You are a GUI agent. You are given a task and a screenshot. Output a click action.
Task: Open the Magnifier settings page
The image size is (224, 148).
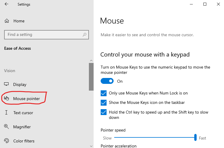click(22, 127)
